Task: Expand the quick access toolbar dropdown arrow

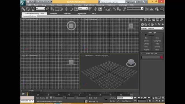Action: 51,2
